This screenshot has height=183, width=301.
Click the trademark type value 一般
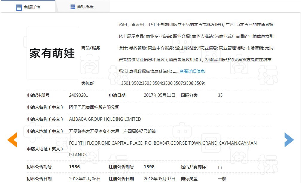[x=222, y=179]
